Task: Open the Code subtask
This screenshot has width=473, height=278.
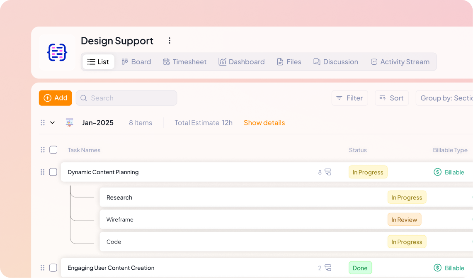Action: point(114,242)
